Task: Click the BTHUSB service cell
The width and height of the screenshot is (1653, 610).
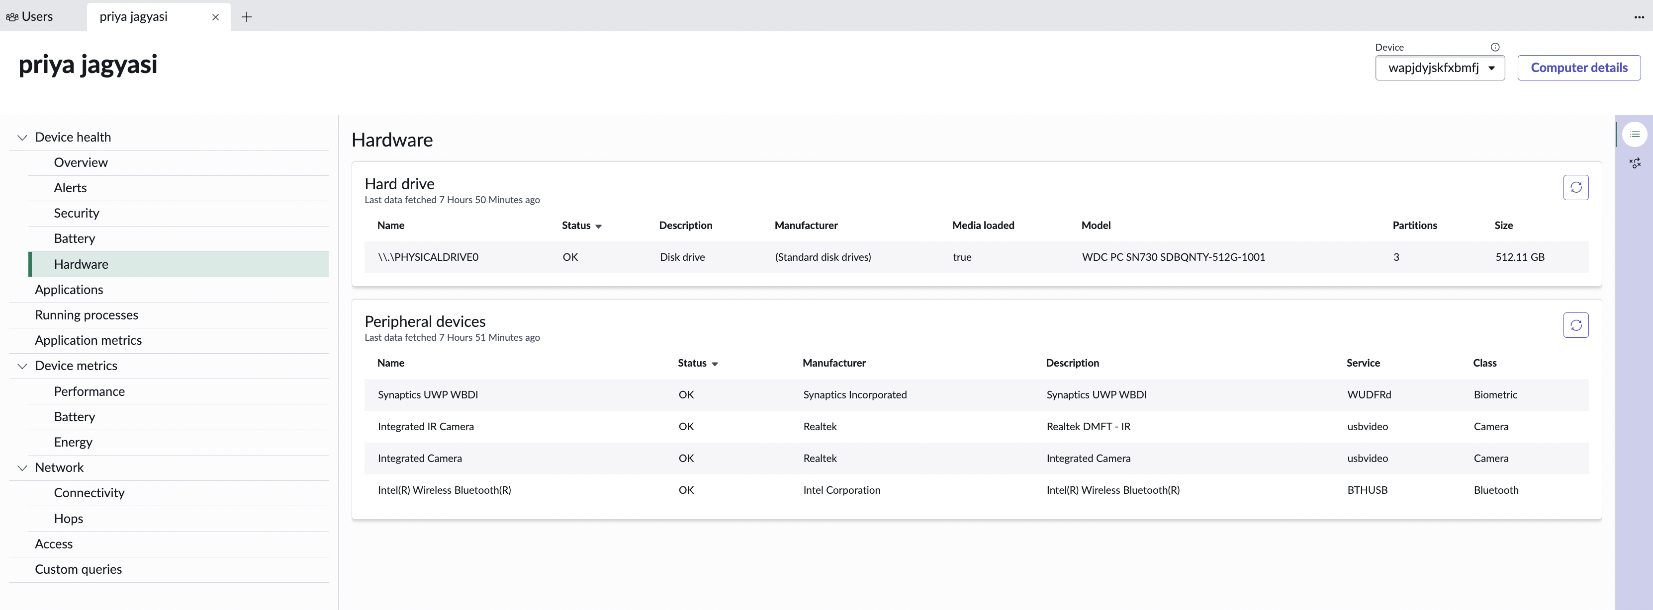Action: pyautogui.click(x=1367, y=490)
